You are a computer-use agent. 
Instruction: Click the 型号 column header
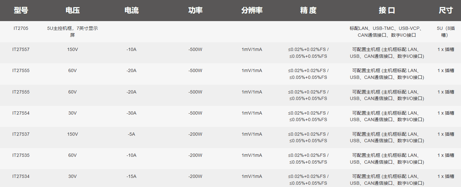tap(21, 10)
